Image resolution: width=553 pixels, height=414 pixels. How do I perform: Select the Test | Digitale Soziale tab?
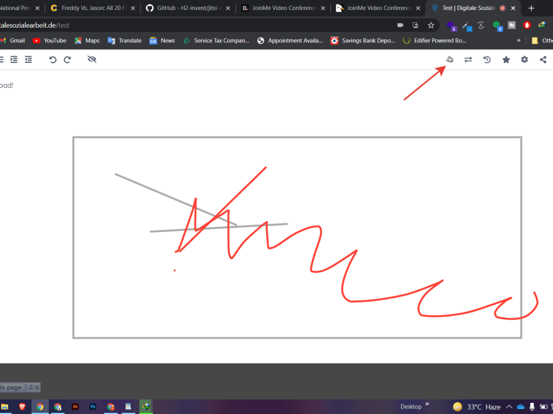469,8
